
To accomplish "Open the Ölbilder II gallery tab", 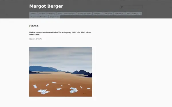I will [108, 14].
